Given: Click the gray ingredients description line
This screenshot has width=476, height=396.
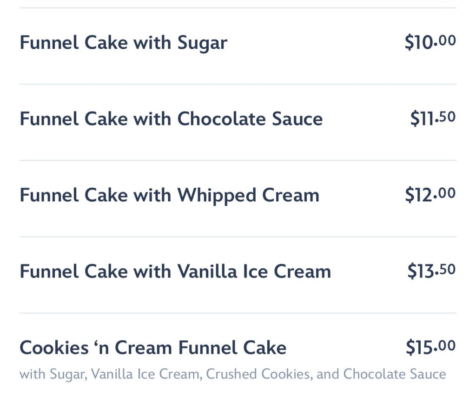Looking at the screenshot, I should click(232, 374).
